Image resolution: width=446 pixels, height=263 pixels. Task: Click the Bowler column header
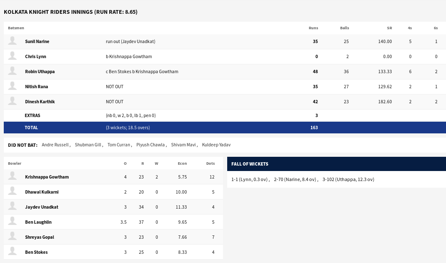point(15,163)
